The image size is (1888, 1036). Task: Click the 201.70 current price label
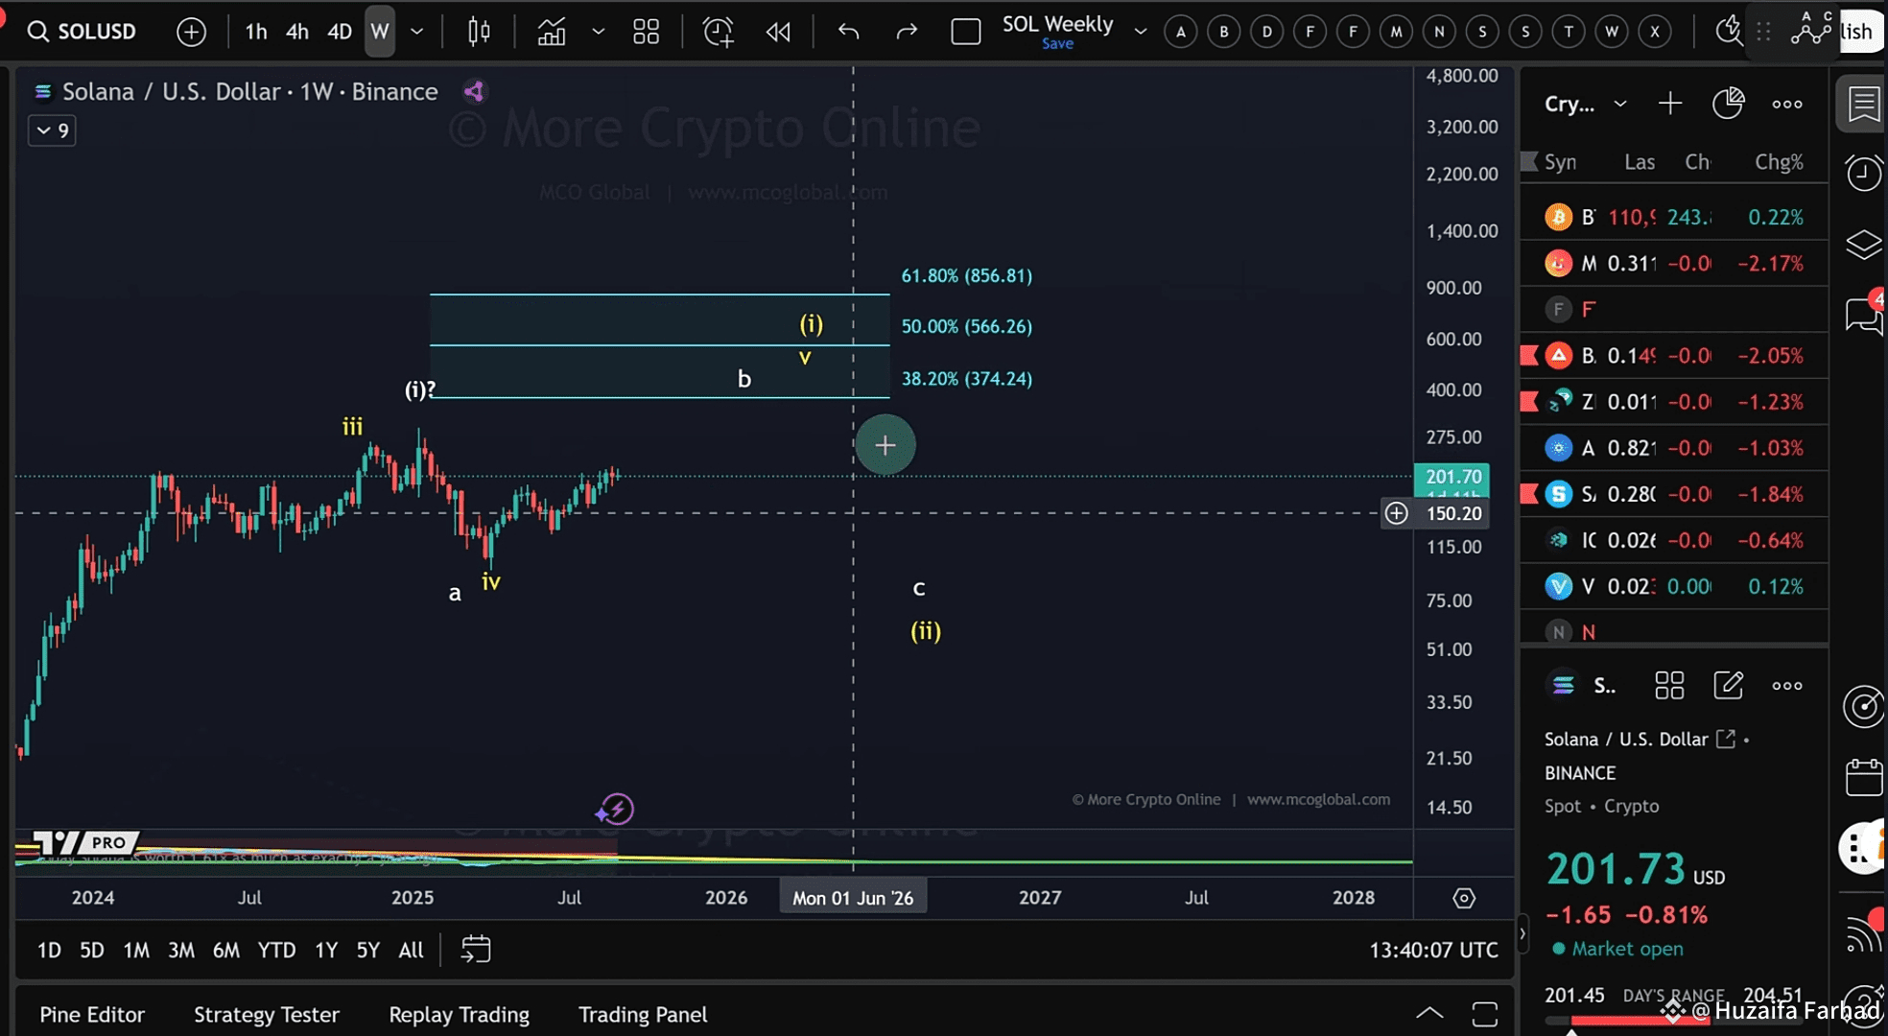[1452, 477]
